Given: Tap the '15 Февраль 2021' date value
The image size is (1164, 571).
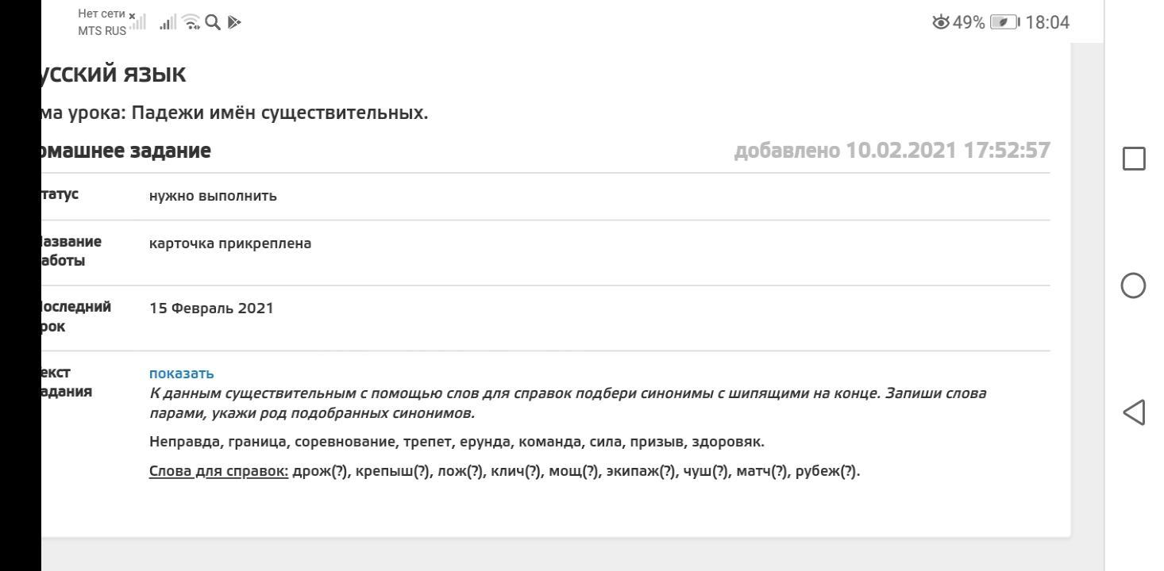Looking at the screenshot, I should [211, 308].
